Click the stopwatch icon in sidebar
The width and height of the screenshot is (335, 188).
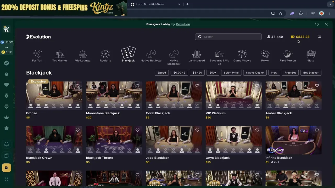coord(7,74)
